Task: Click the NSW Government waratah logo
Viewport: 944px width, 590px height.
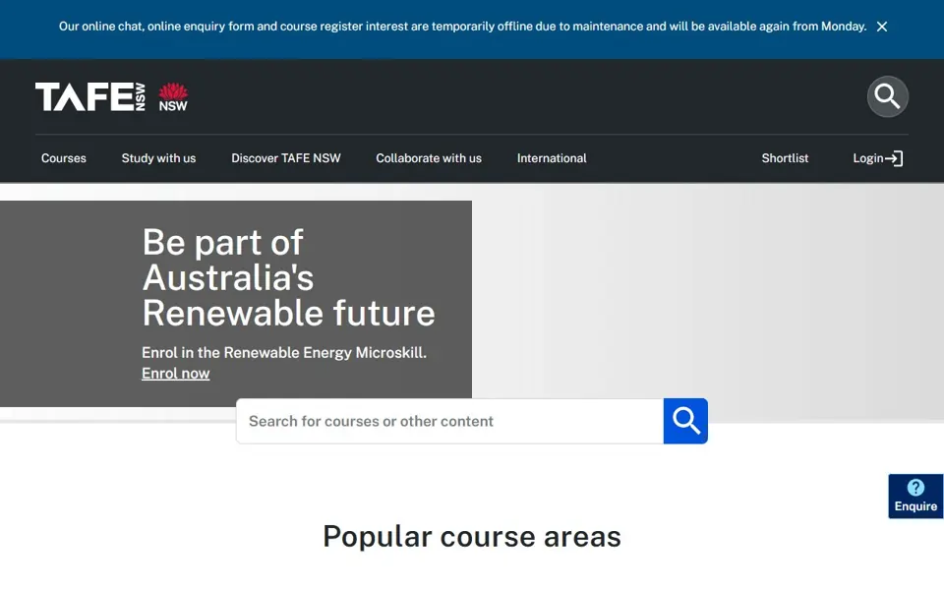Action: tap(173, 97)
